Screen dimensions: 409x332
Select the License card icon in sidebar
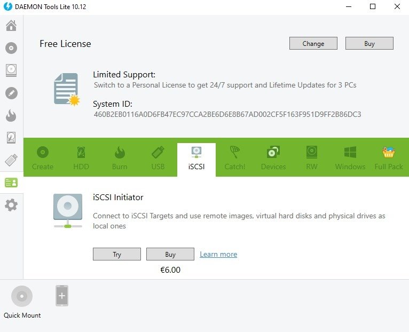[x=11, y=183]
